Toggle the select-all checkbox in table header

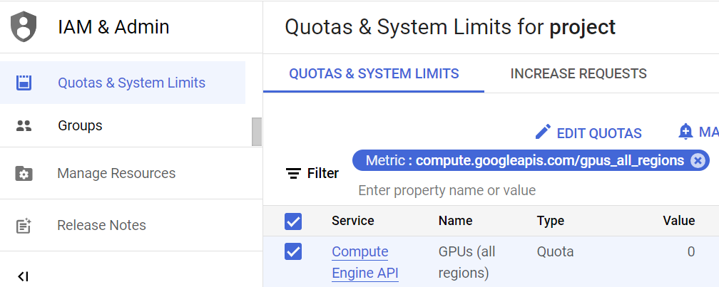(x=293, y=221)
